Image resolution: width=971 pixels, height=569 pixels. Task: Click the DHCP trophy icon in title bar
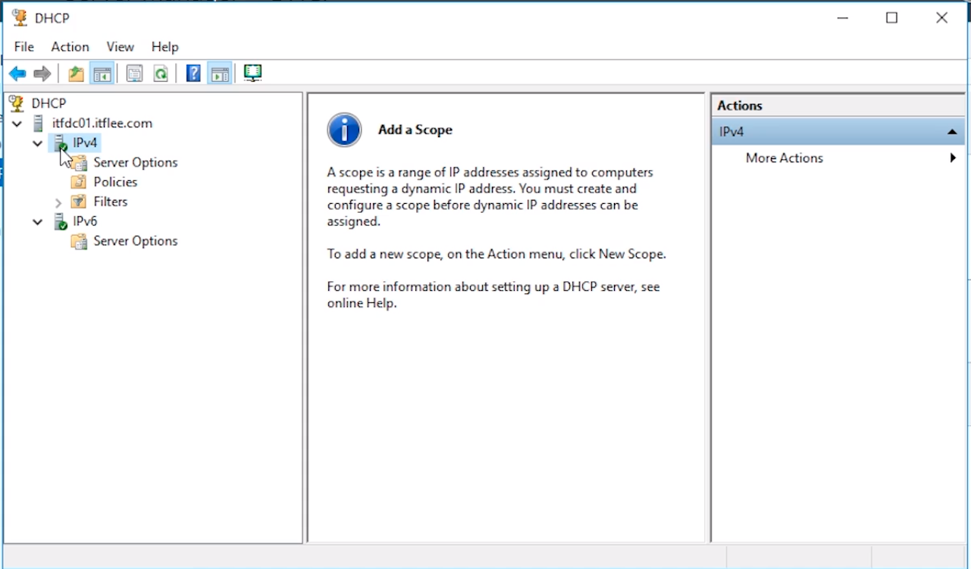tap(20, 17)
